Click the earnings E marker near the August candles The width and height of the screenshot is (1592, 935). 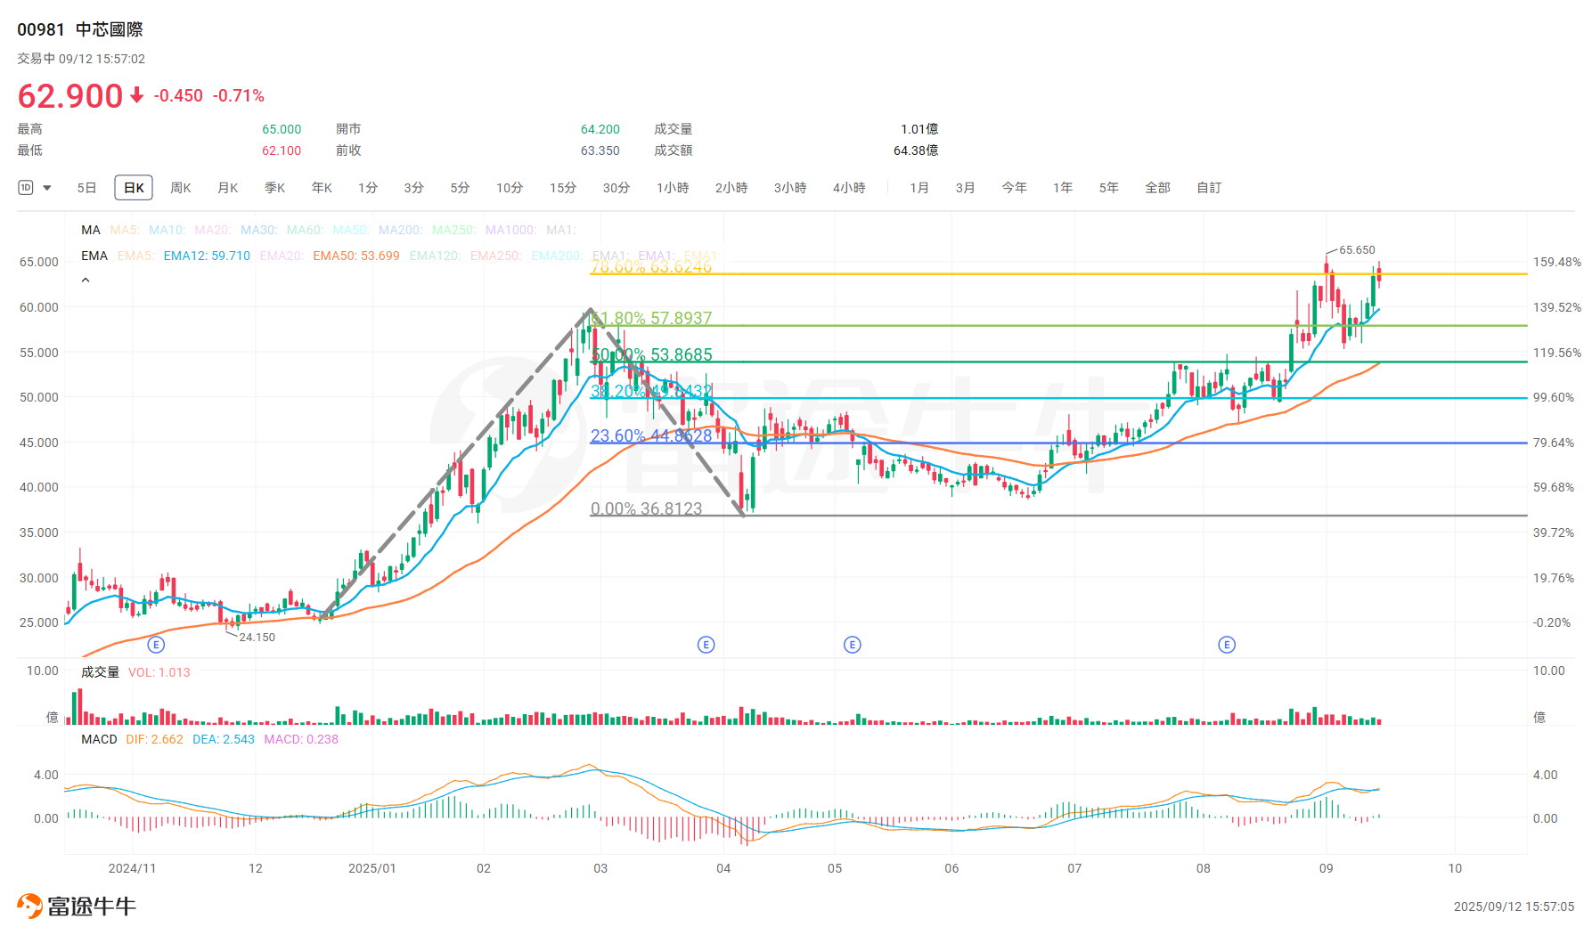coord(1227,644)
